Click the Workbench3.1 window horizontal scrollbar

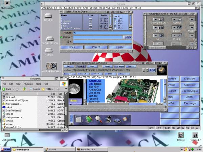coord(165,48)
